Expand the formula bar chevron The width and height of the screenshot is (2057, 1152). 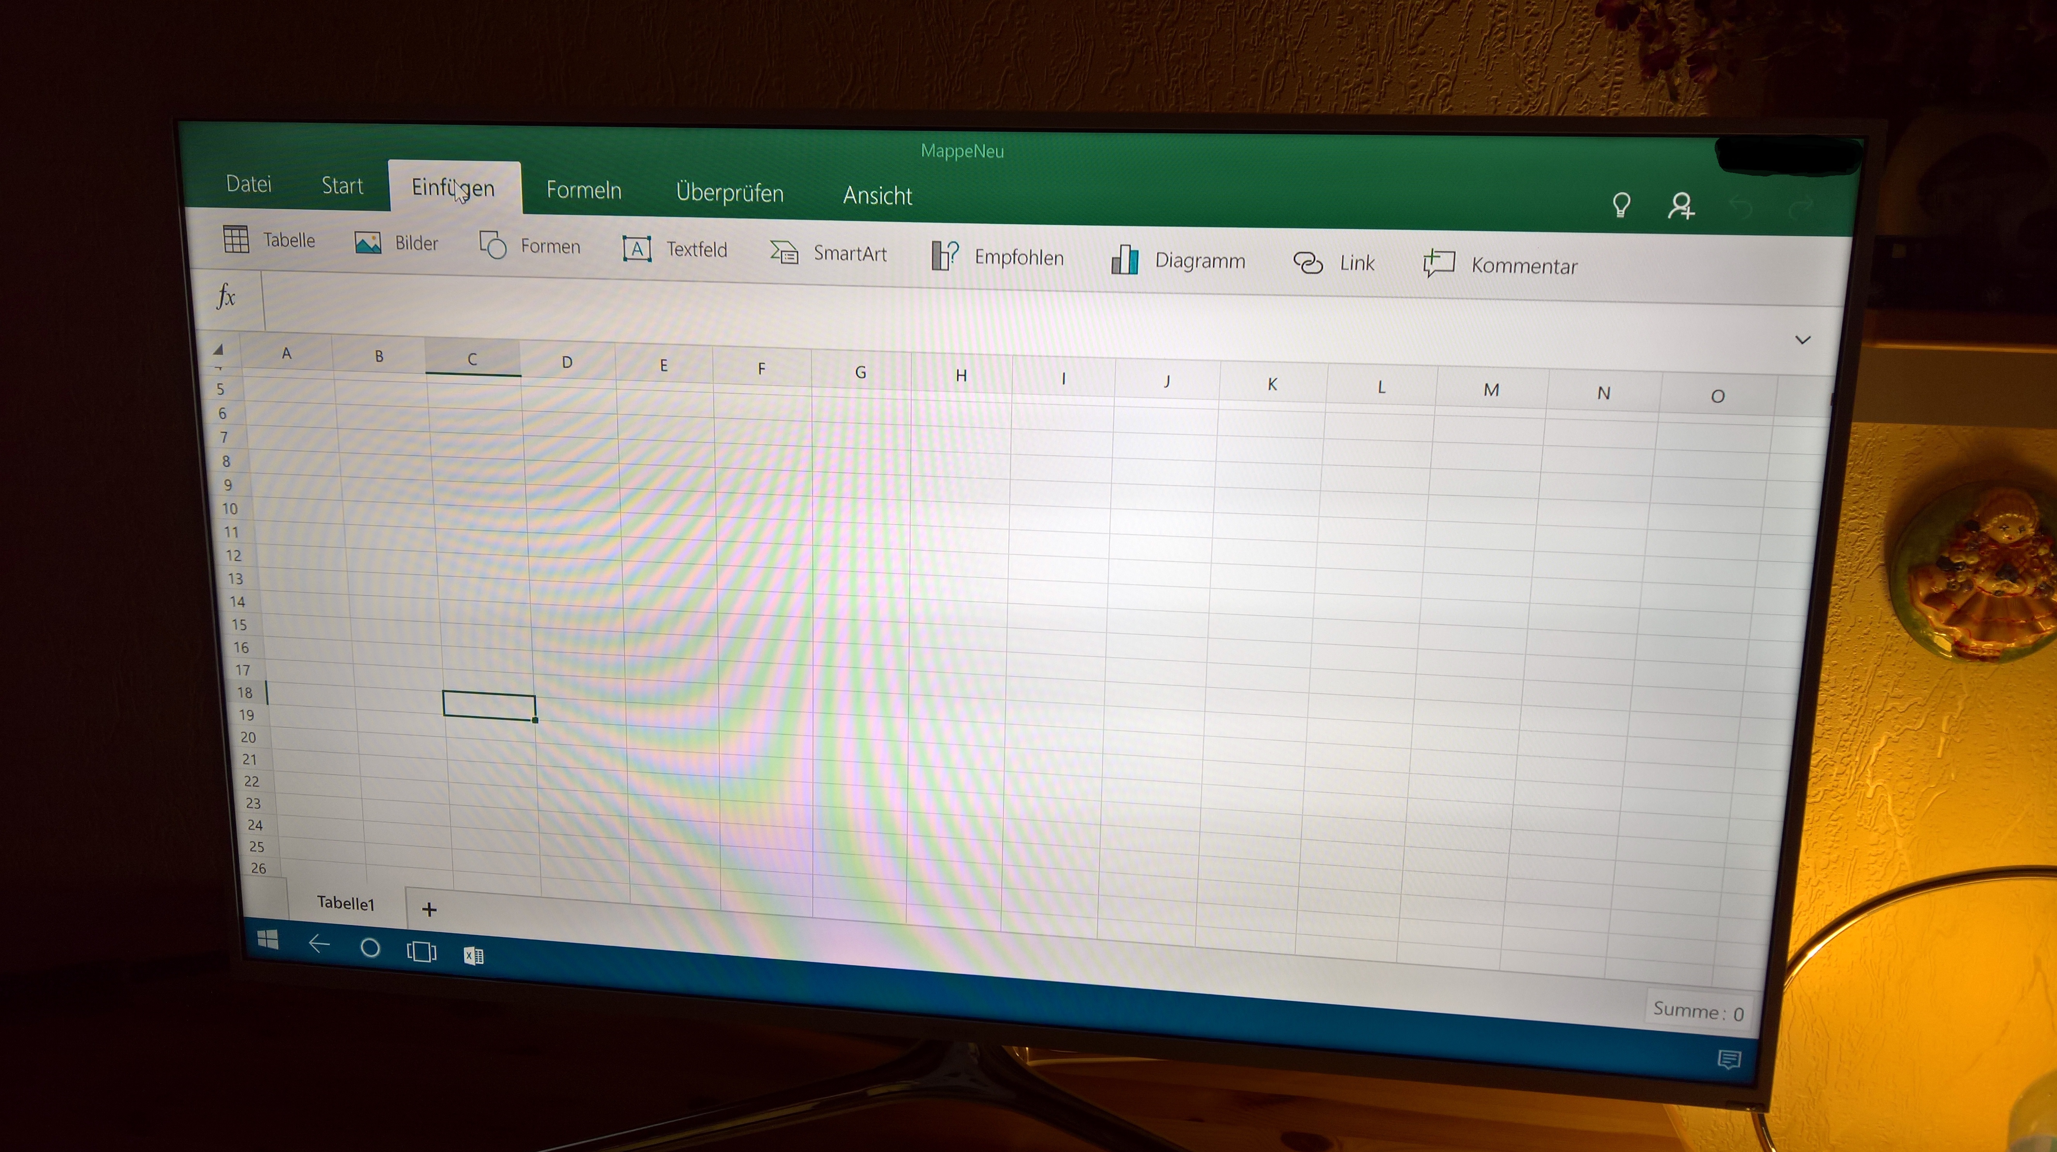pyautogui.click(x=1802, y=340)
